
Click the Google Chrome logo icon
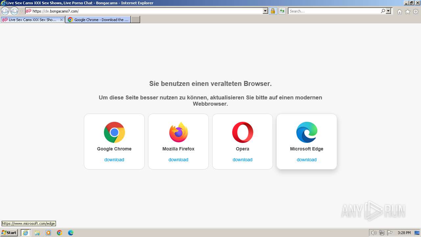[x=114, y=132]
